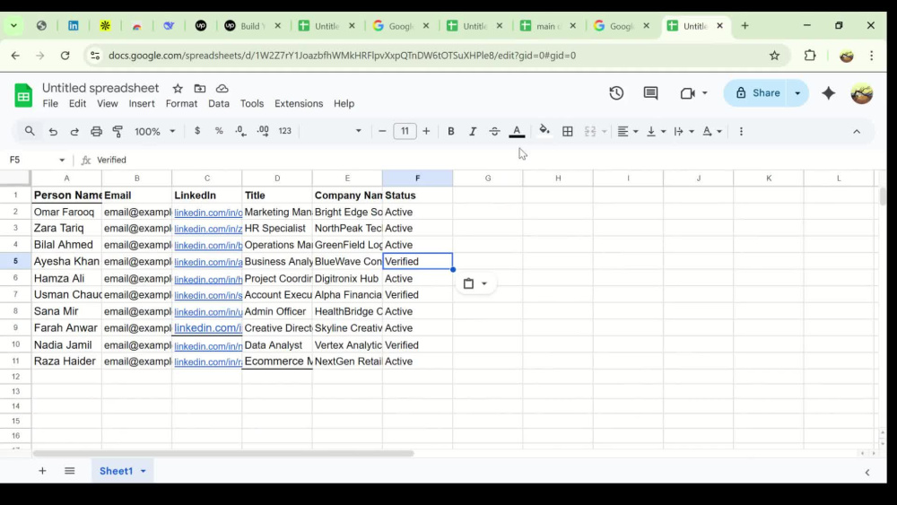
Task: Format as percent
Action: [219, 131]
